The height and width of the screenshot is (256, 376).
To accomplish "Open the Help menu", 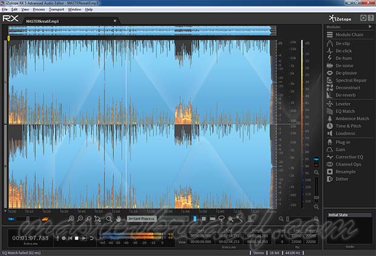I will coord(89,10).
